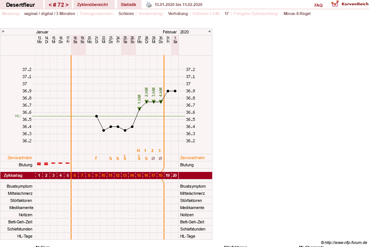
Task: Click the 'Zyklustag' row label
Action: pyautogui.click(x=13, y=175)
